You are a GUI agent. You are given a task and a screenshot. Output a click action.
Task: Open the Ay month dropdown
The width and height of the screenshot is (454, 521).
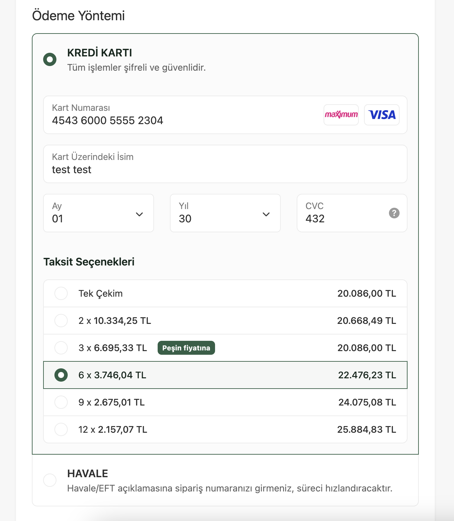coord(99,213)
